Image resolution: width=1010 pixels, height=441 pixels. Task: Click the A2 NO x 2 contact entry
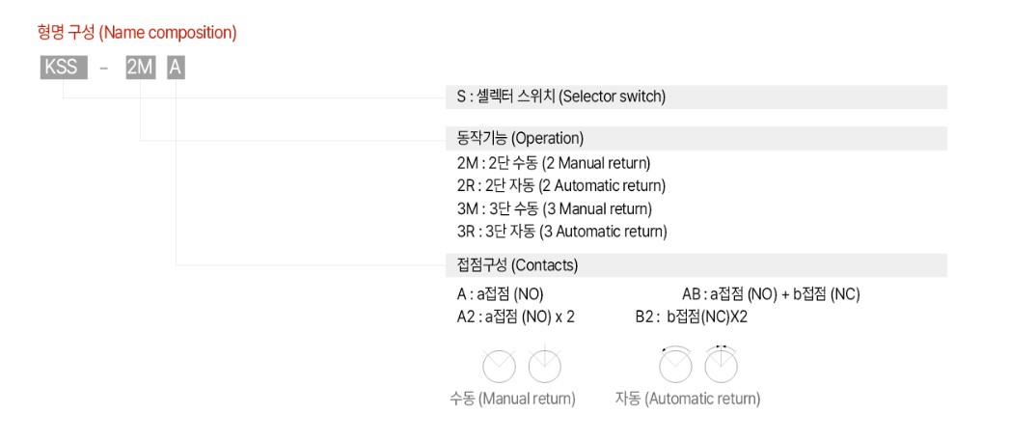[515, 317]
